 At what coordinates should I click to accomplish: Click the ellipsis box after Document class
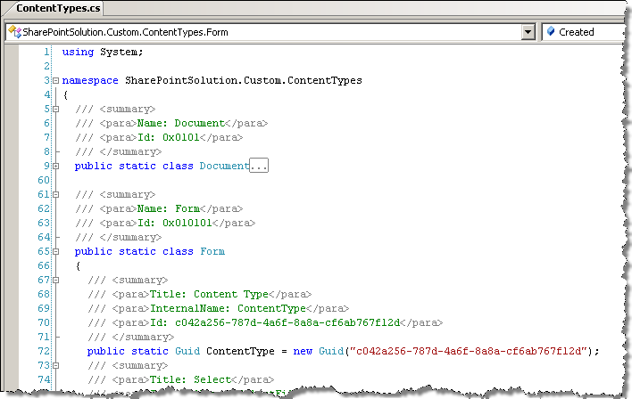coord(259,166)
